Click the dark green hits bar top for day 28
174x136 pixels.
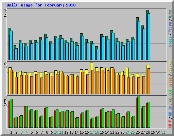click(x=147, y=11)
